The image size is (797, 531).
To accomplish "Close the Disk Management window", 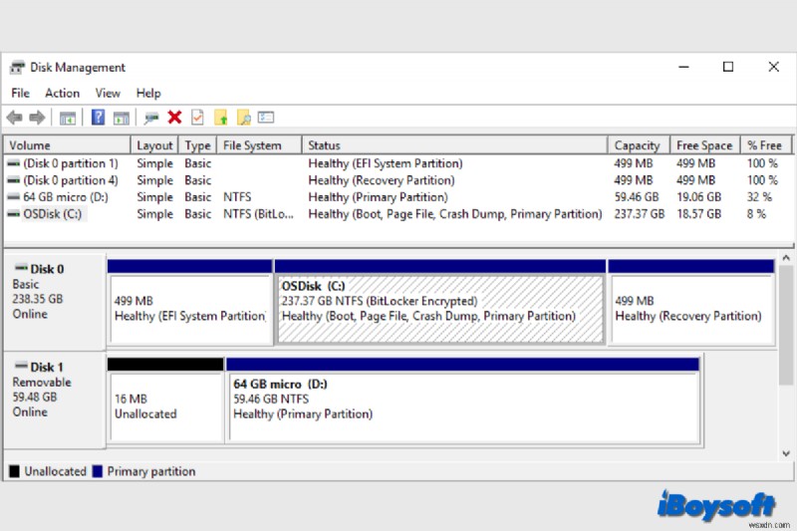I will tap(773, 67).
